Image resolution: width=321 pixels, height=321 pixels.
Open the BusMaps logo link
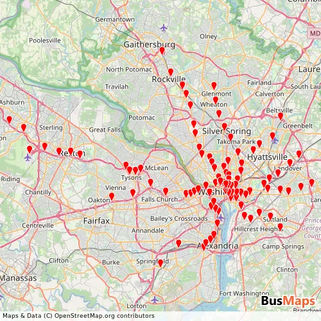(x=288, y=301)
